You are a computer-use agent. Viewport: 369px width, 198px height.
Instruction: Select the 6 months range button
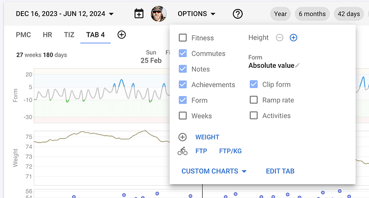312,14
